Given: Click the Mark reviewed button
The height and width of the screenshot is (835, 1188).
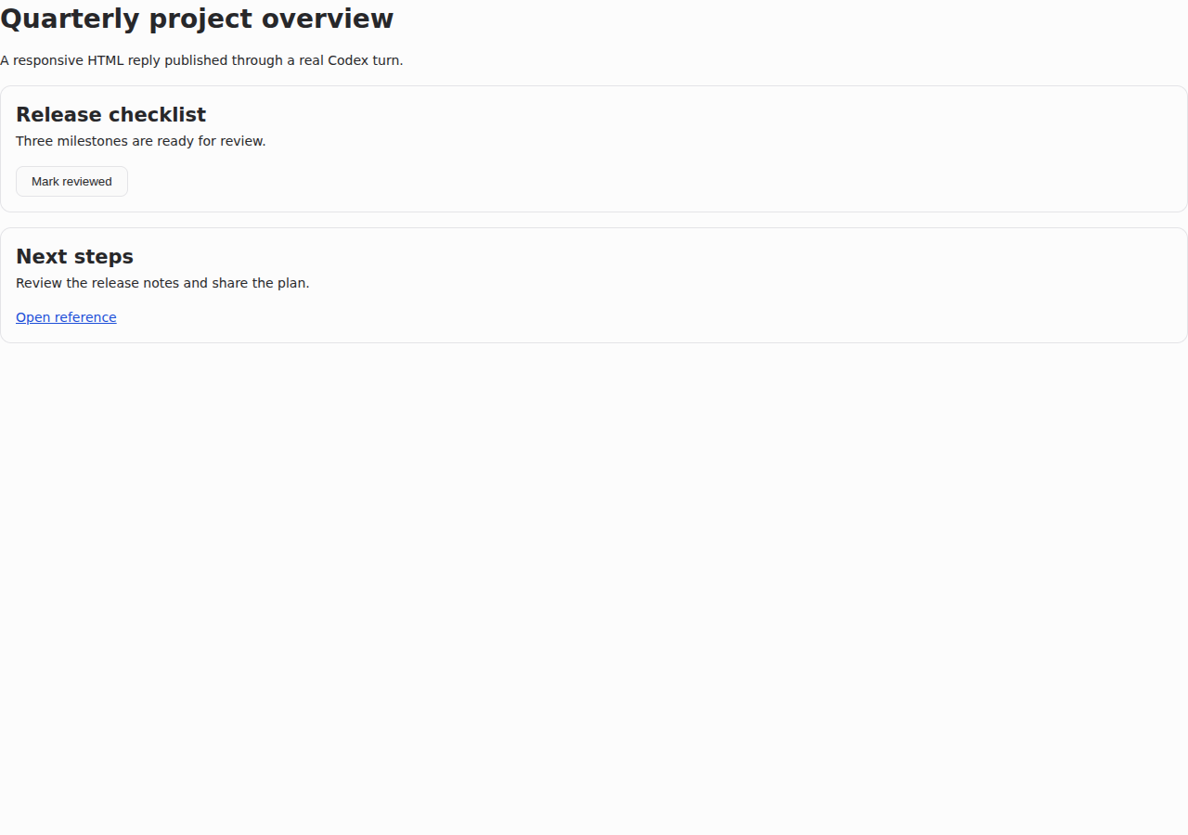Looking at the screenshot, I should point(71,182).
